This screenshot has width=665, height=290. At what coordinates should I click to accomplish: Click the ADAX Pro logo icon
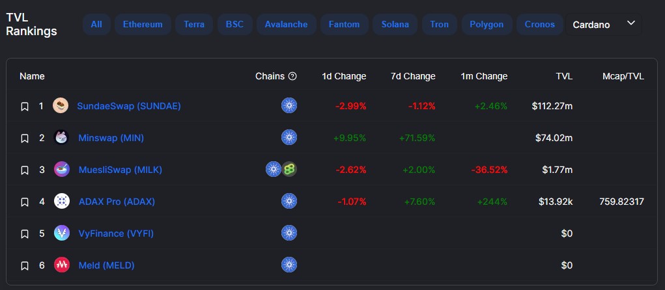coord(62,201)
